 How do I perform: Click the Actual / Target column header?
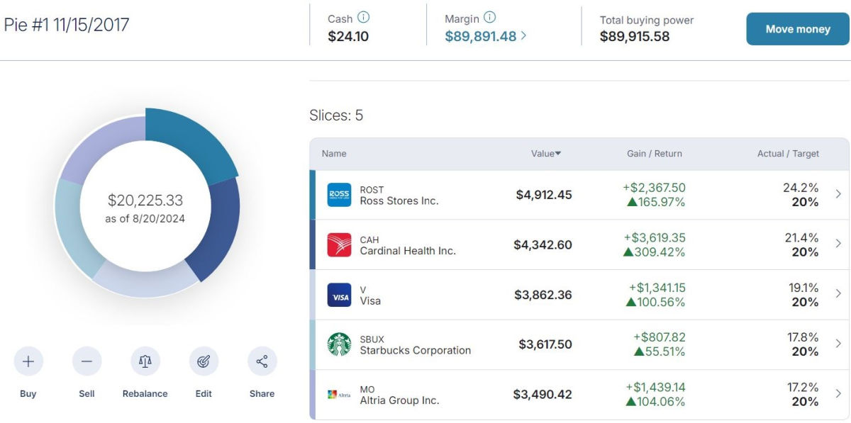[788, 153]
